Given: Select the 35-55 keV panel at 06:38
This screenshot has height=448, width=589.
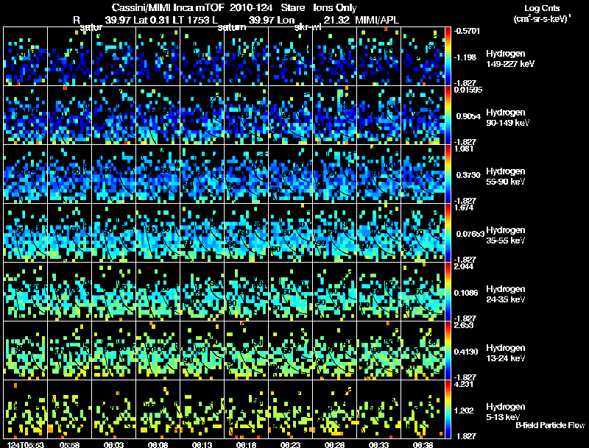Looking at the screenshot, I should click(423, 233).
